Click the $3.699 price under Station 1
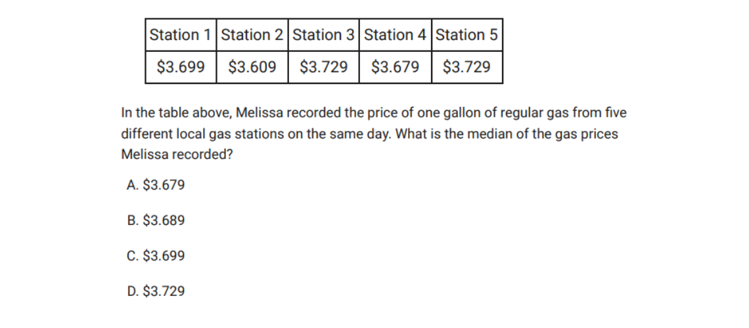This screenshot has height=328, width=749. pos(181,67)
